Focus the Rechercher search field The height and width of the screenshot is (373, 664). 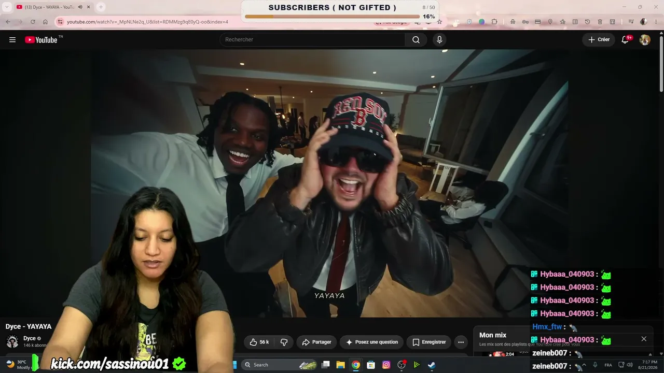coord(312,40)
